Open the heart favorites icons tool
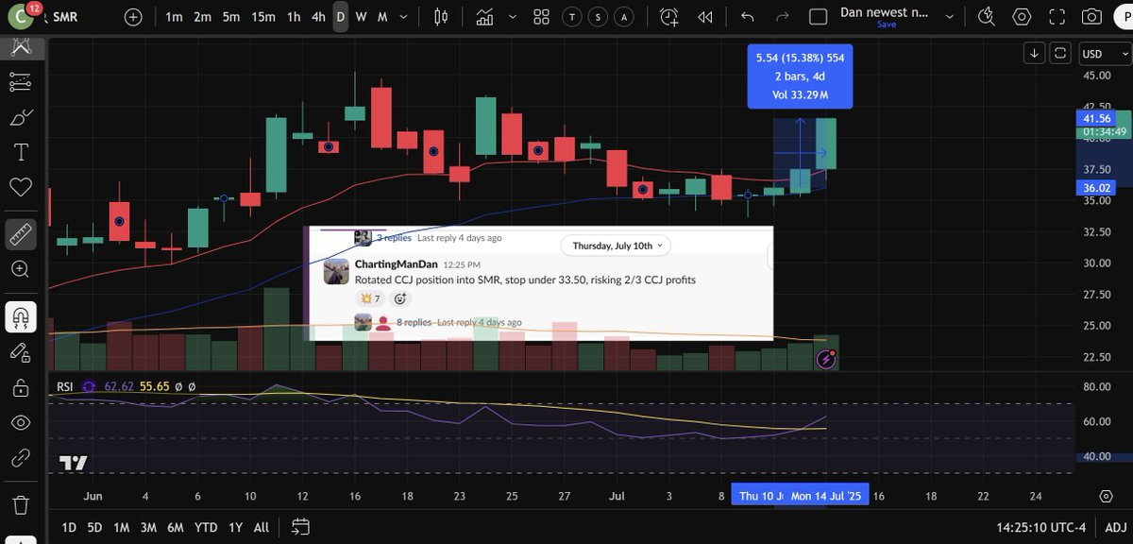This screenshot has height=544, width=1133. pos(21,186)
